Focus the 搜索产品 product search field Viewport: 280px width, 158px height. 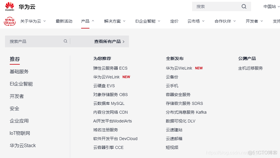37,41
